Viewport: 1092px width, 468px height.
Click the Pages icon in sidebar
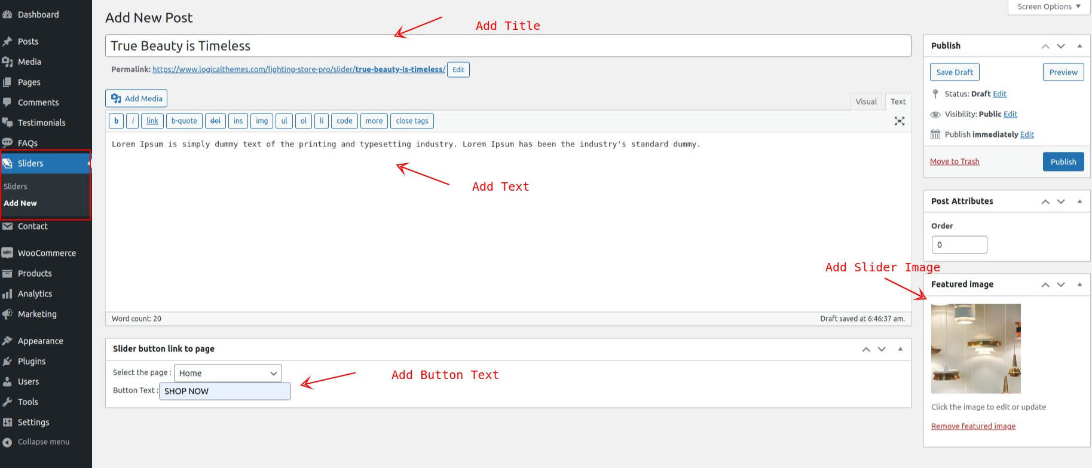(x=7, y=82)
